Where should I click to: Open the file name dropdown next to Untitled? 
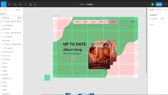94,4
